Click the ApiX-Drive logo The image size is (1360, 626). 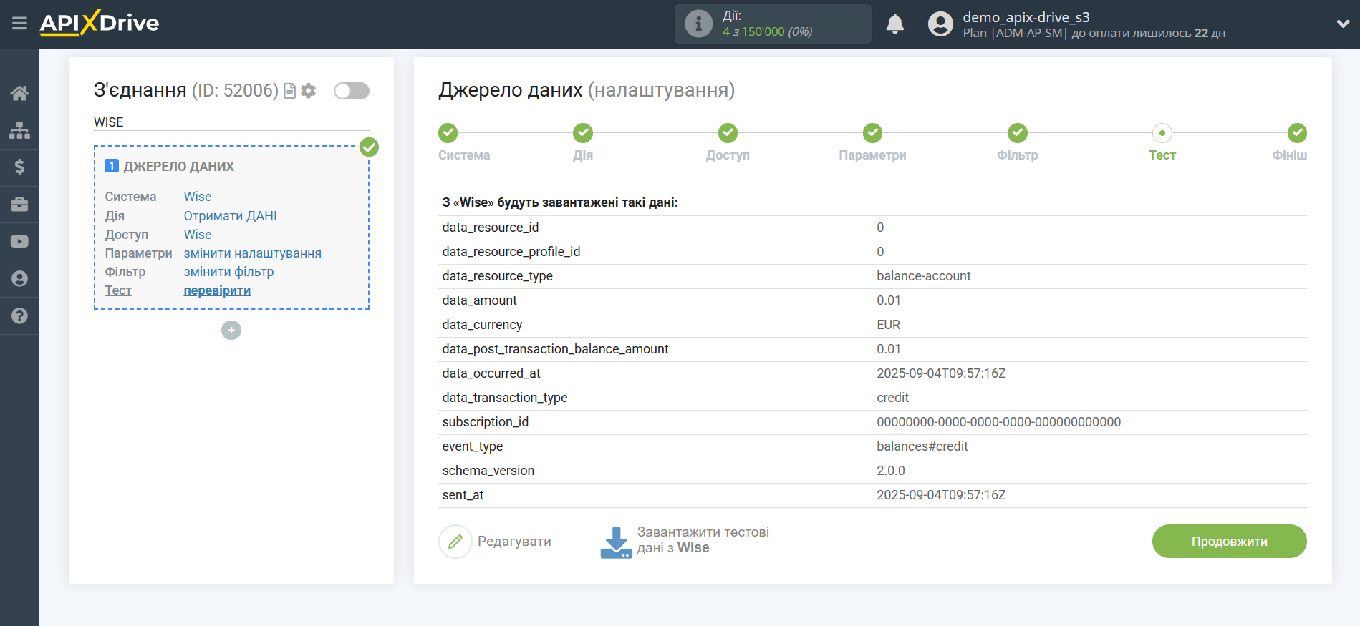pos(100,23)
